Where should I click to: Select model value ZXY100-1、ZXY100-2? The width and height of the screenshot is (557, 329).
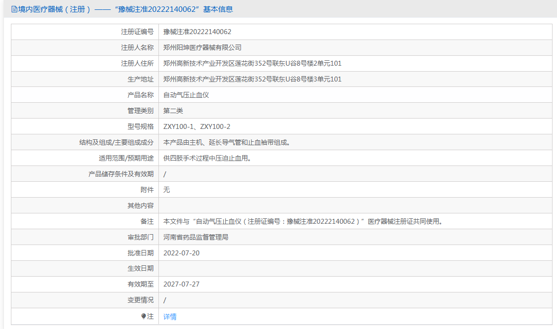pos(197,126)
